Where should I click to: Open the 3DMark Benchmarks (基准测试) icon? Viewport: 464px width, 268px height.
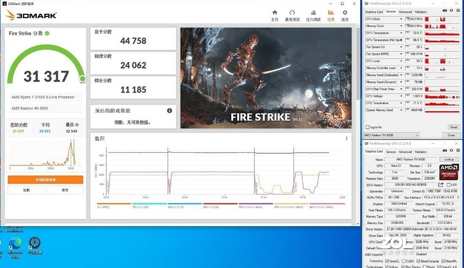point(292,13)
